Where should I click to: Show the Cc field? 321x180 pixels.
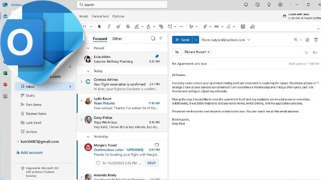click(306, 52)
